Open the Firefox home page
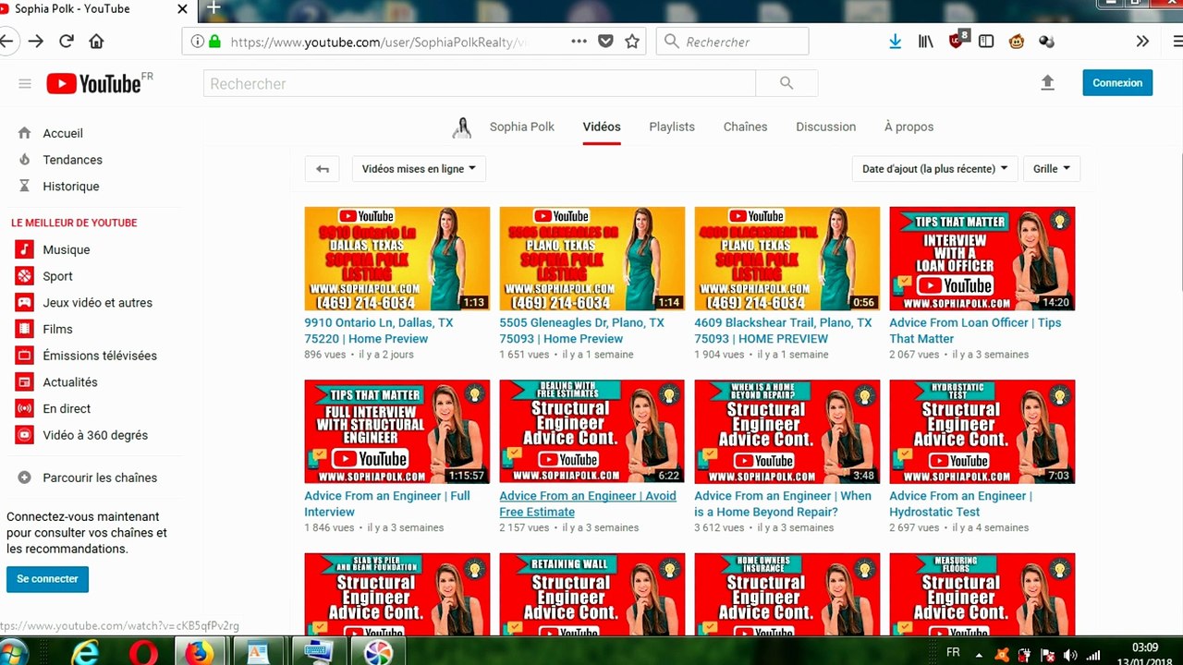Viewport: 1183px width, 665px height. pyautogui.click(x=96, y=41)
